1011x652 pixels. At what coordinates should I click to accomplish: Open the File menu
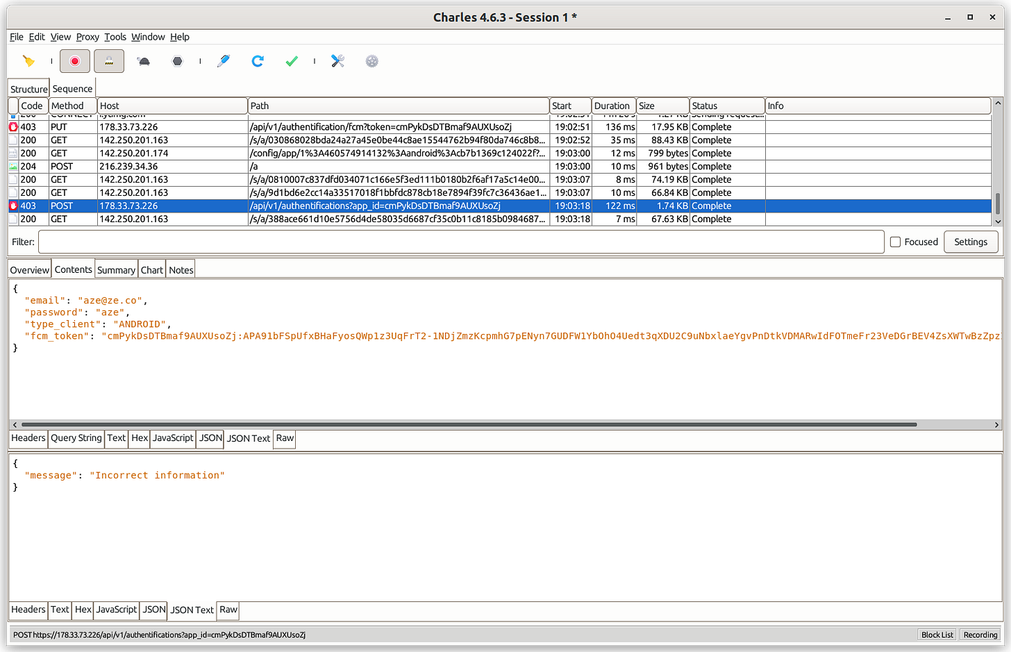click(x=17, y=37)
